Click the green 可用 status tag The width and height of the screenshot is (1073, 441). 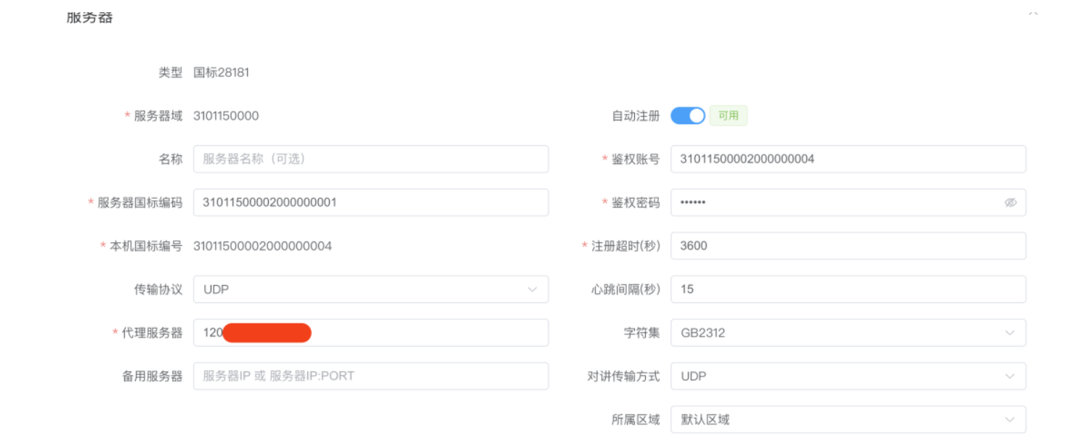(728, 116)
